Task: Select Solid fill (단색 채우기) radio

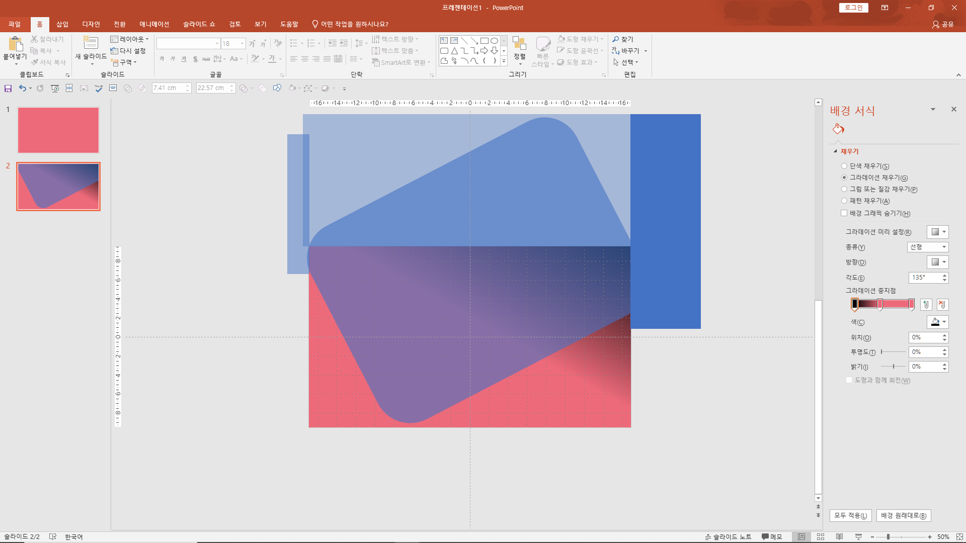Action: pos(844,166)
